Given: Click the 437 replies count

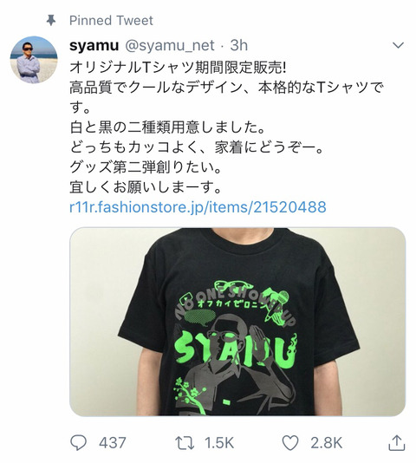Looking at the screenshot, I should [112, 443].
